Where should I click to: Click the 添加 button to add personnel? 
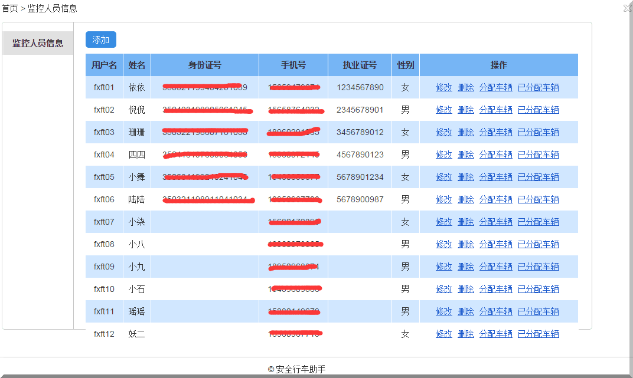[x=100, y=40]
